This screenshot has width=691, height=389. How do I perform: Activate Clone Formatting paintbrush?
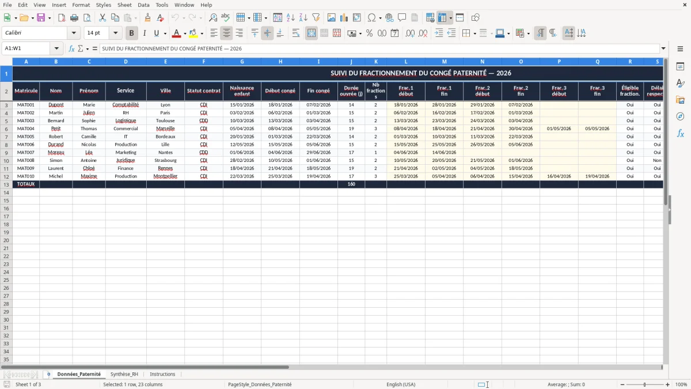point(147,18)
